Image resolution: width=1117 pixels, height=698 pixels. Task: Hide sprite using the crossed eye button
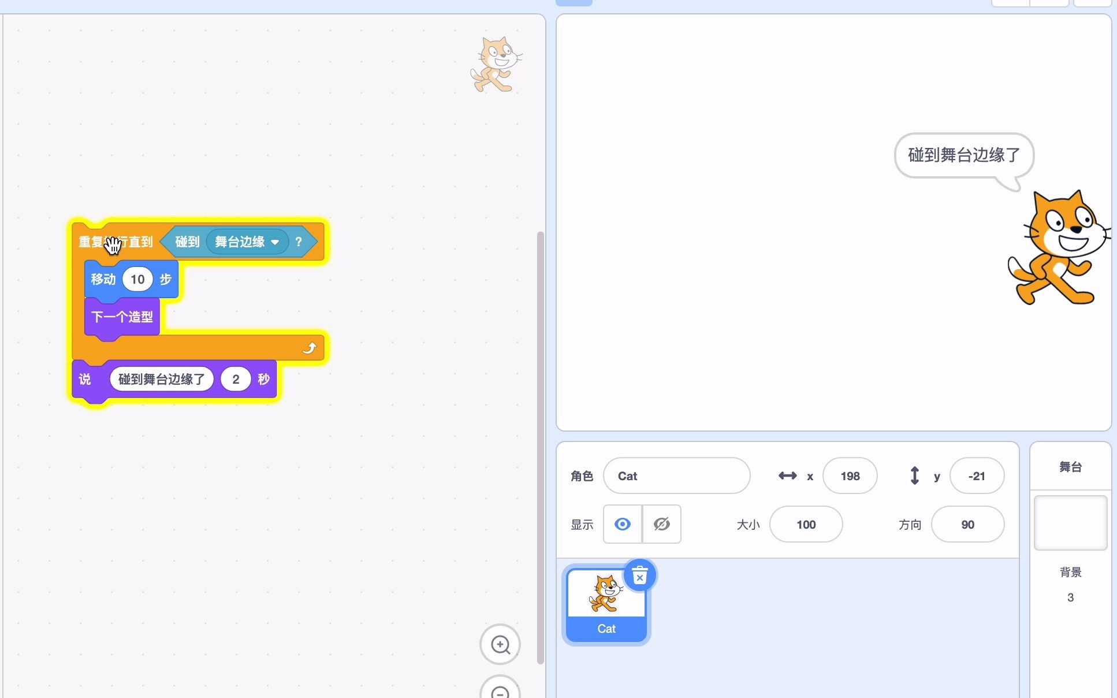point(661,524)
